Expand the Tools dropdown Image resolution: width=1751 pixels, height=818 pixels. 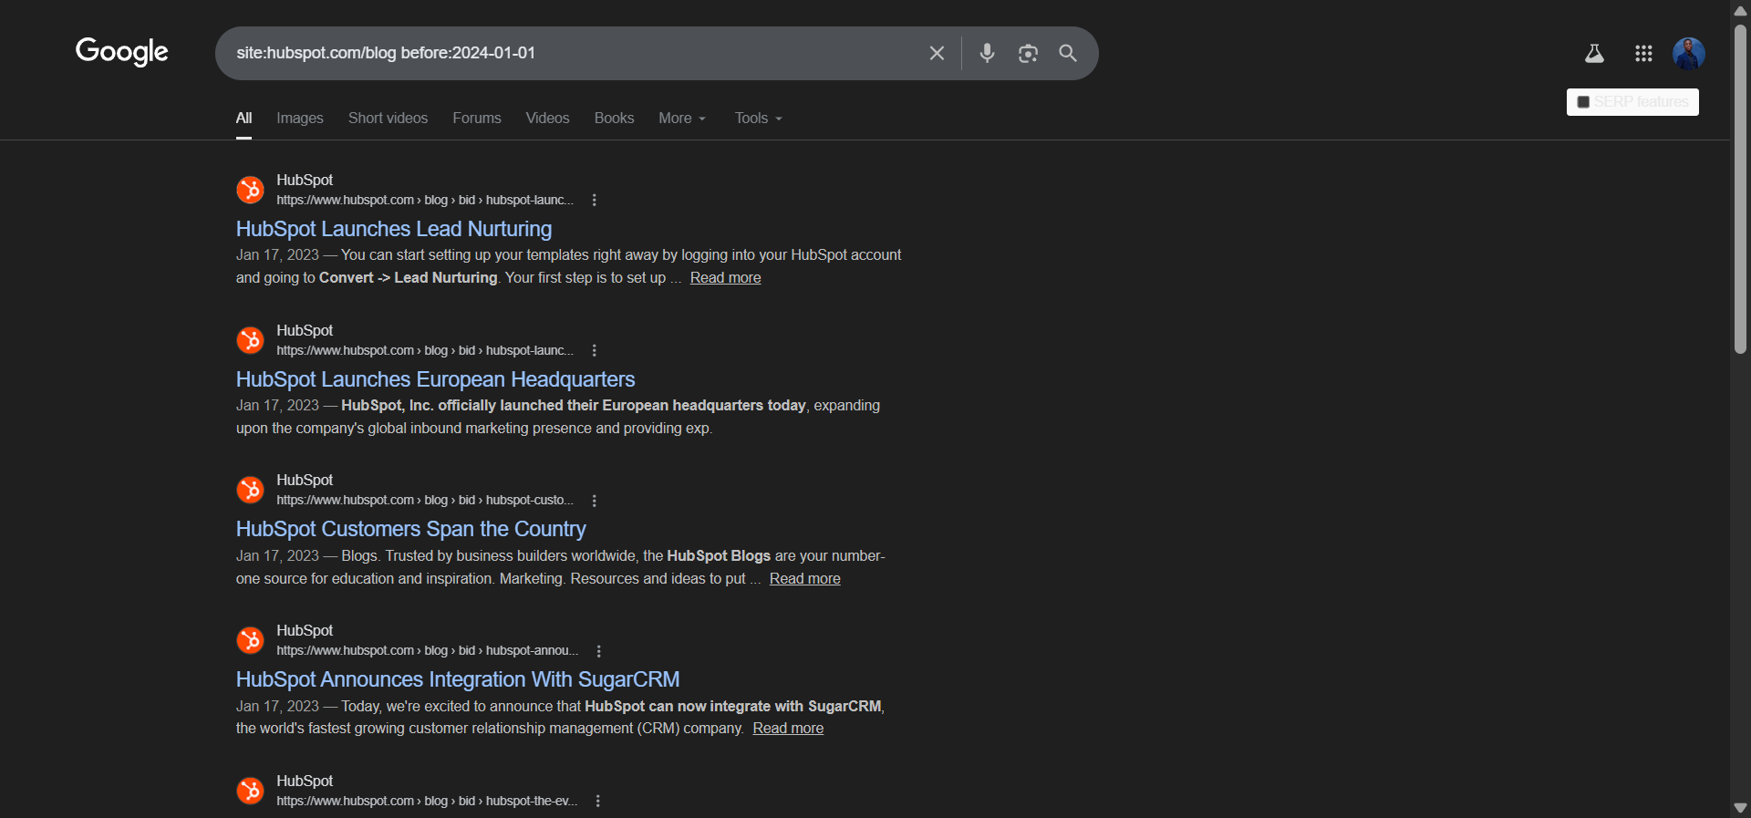[759, 118]
